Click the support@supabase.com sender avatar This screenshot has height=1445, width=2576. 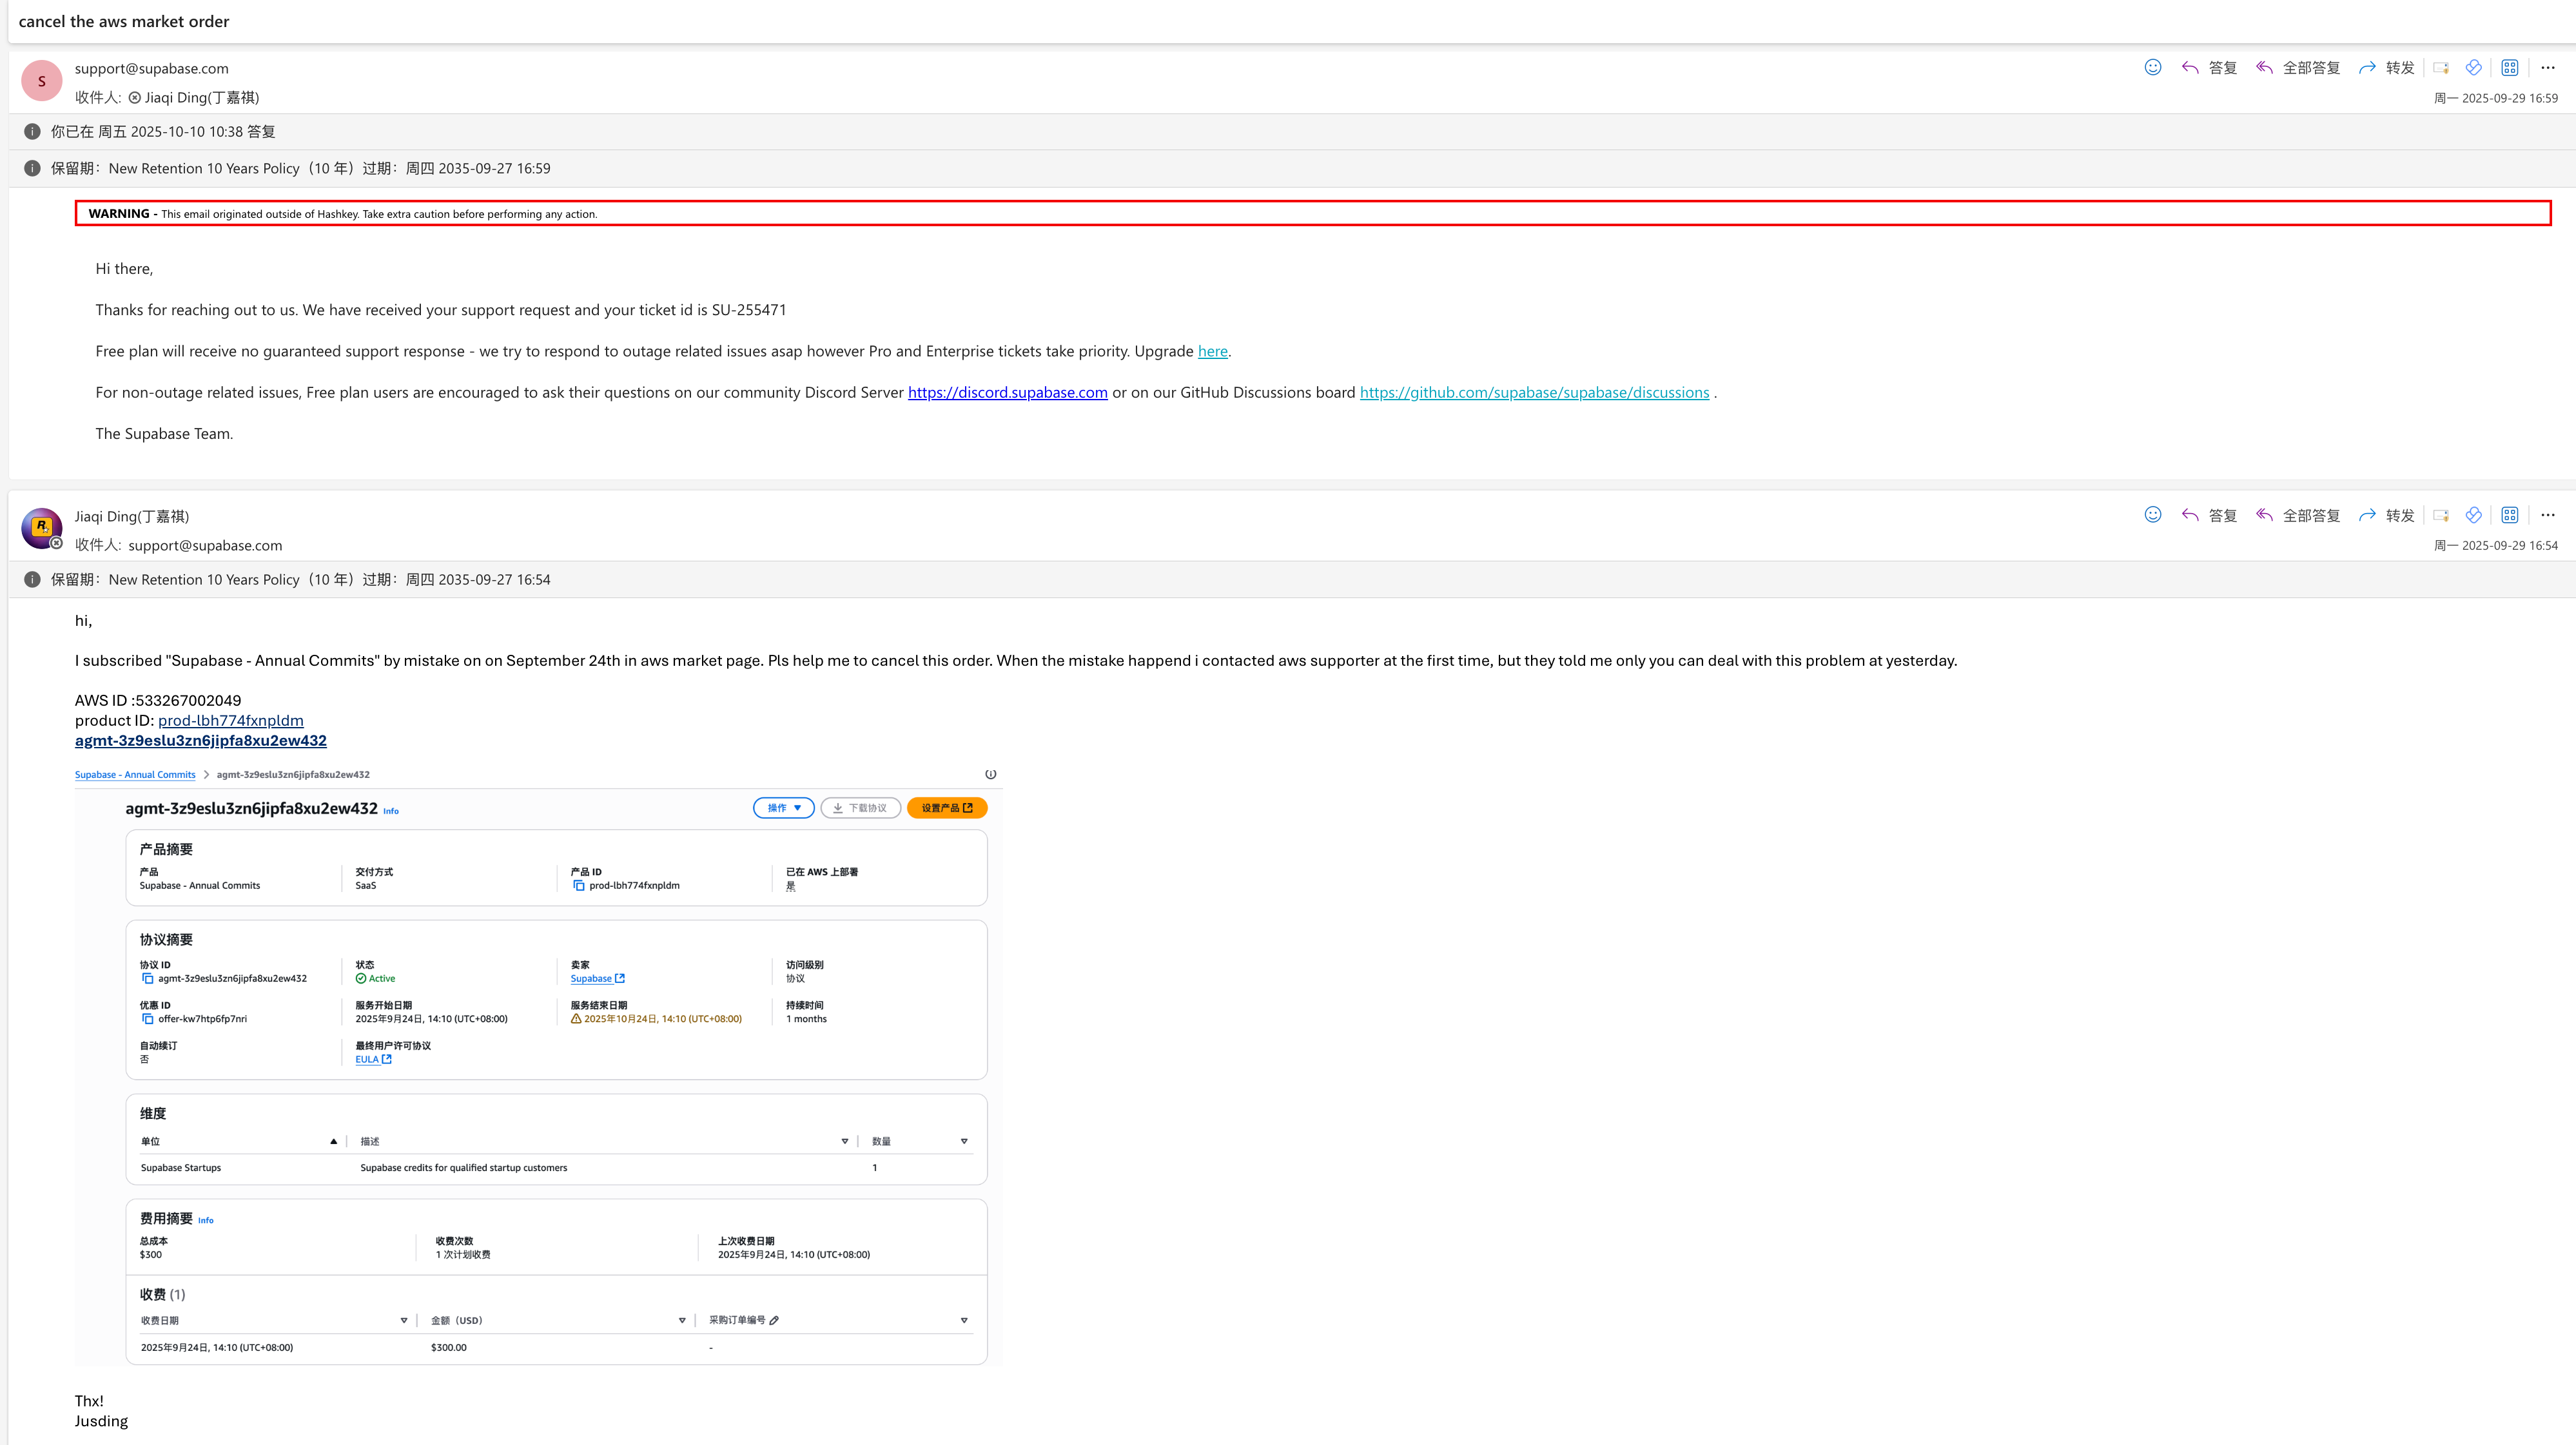(x=42, y=81)
